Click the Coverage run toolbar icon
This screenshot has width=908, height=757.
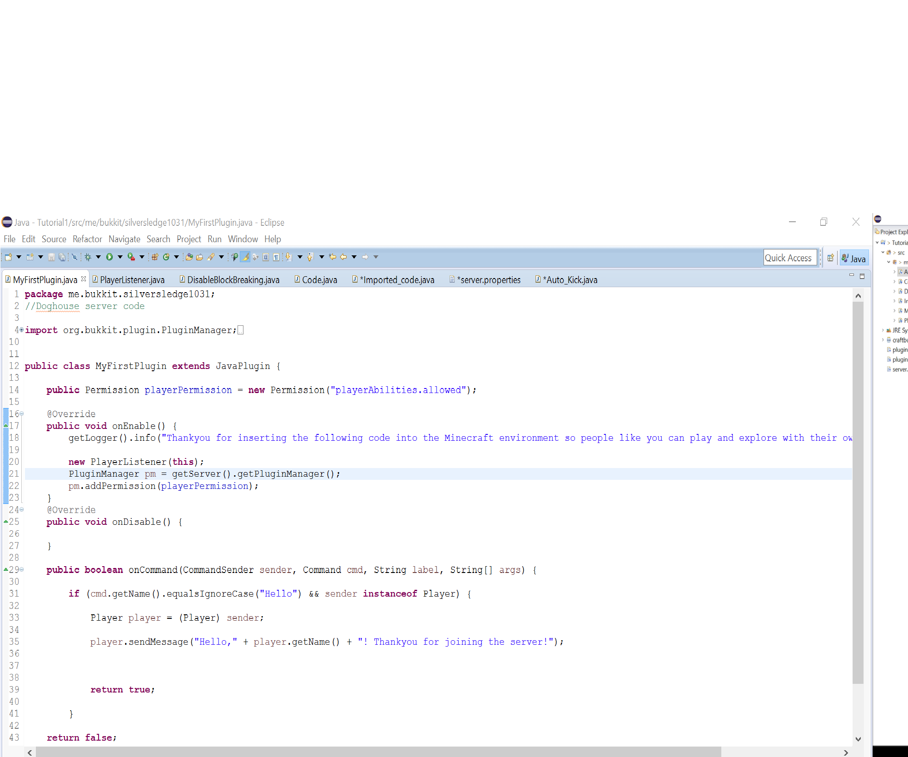[x=130, y=257]
